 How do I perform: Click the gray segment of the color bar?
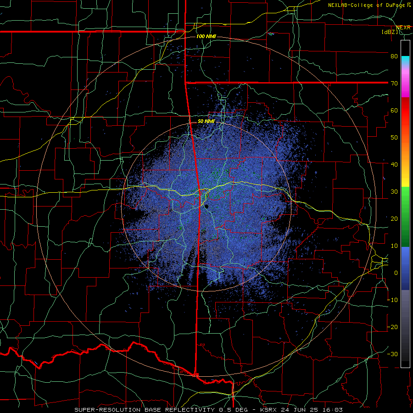pos(405,325)
